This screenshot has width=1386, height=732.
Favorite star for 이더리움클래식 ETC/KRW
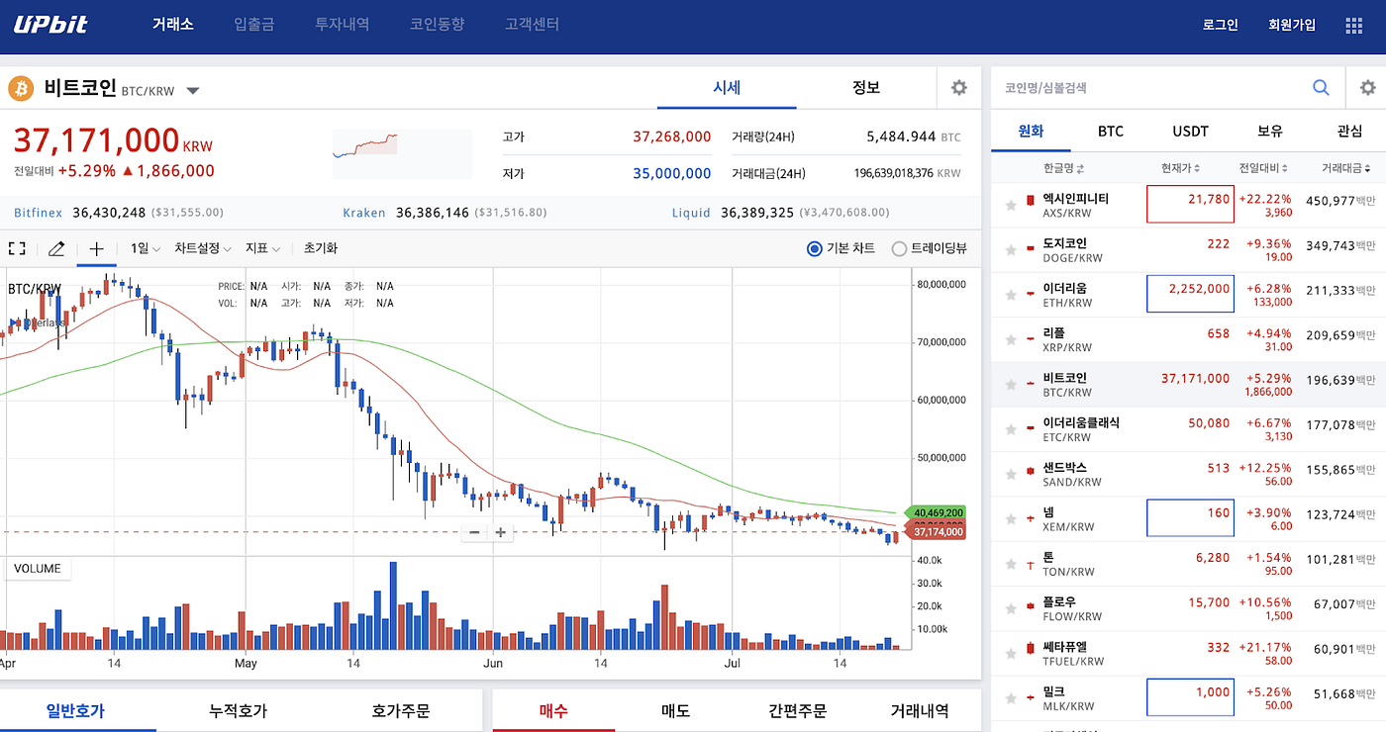(x=1011, y=429)
